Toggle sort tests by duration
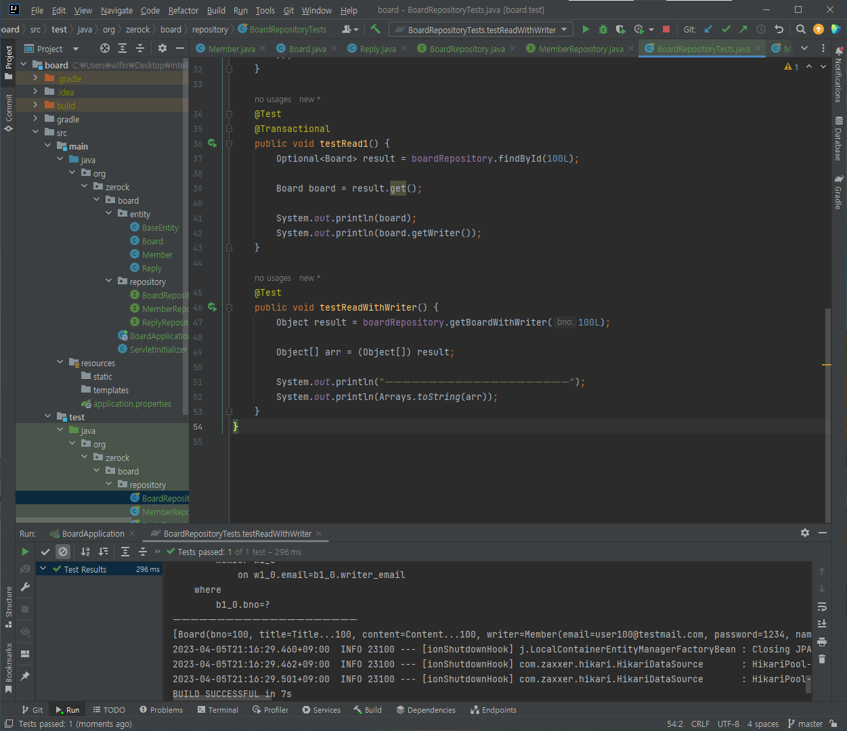This screenshot has width=847, height=731. [103, 552]
